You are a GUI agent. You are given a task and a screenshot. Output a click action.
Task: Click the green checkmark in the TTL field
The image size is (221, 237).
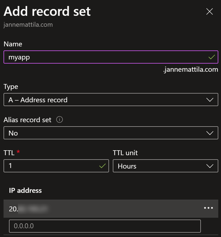pos(102,166)
